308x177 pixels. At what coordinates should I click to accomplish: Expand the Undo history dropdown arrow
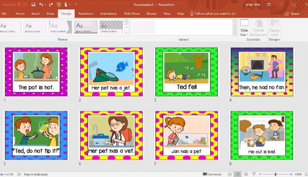[x=45, y=4]
